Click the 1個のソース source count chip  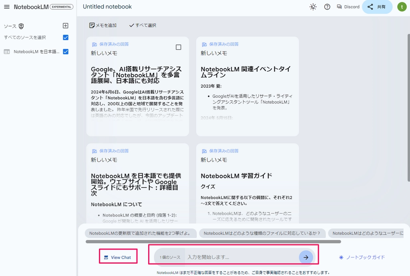tap(170, 258)
